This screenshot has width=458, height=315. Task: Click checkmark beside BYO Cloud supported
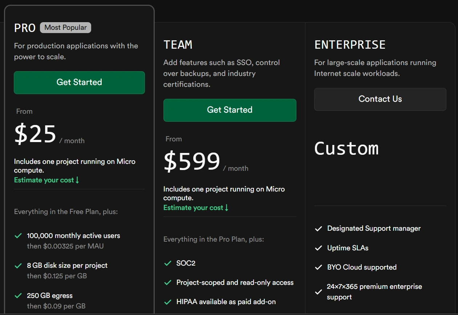pyautogui.click(x=318, y=267)
